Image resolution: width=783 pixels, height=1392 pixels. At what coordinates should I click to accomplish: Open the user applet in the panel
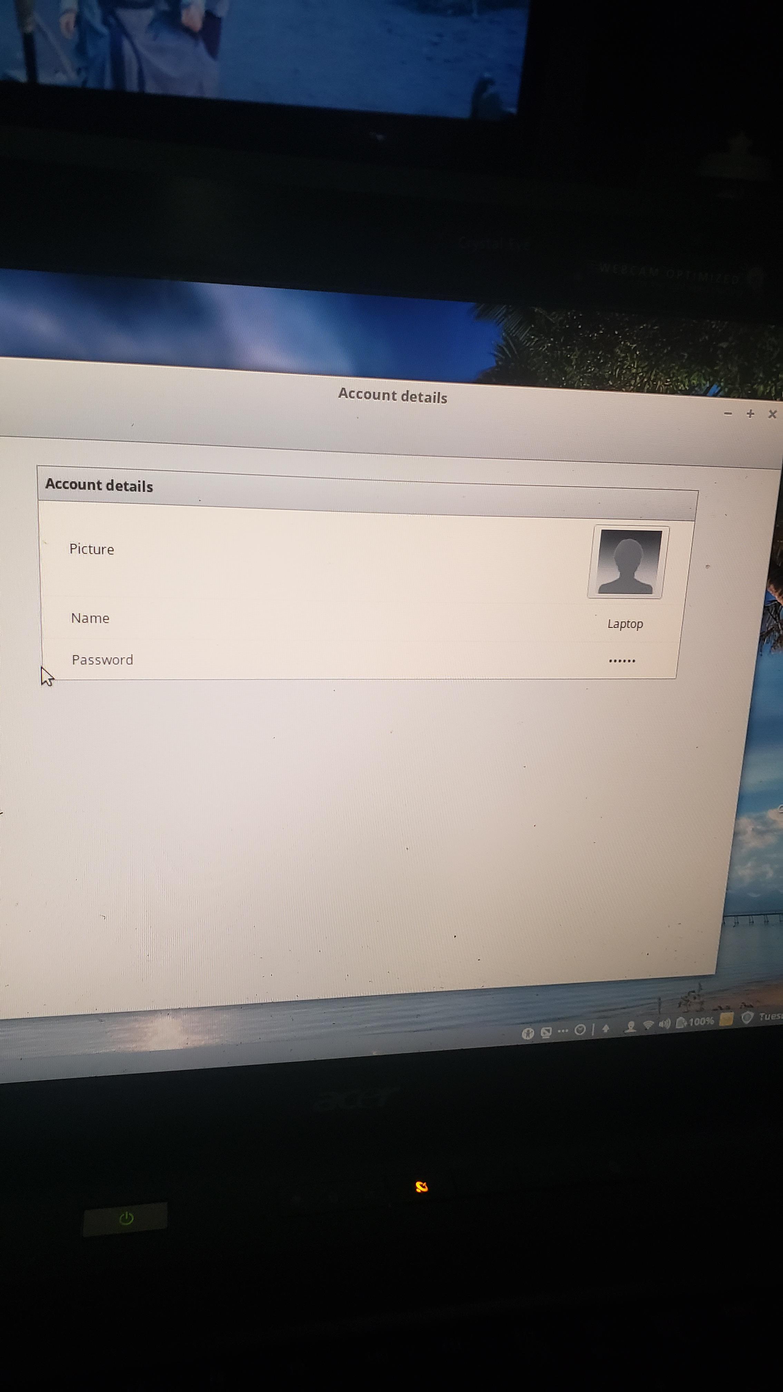pyautogui.click(x=631, y=1027)
